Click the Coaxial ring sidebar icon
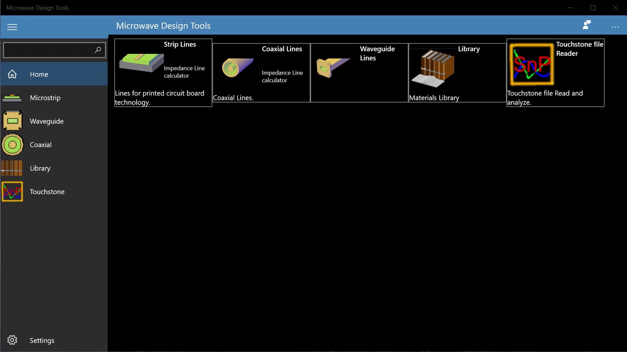Viewport: 627px width, 352px height. click(12, 145)
